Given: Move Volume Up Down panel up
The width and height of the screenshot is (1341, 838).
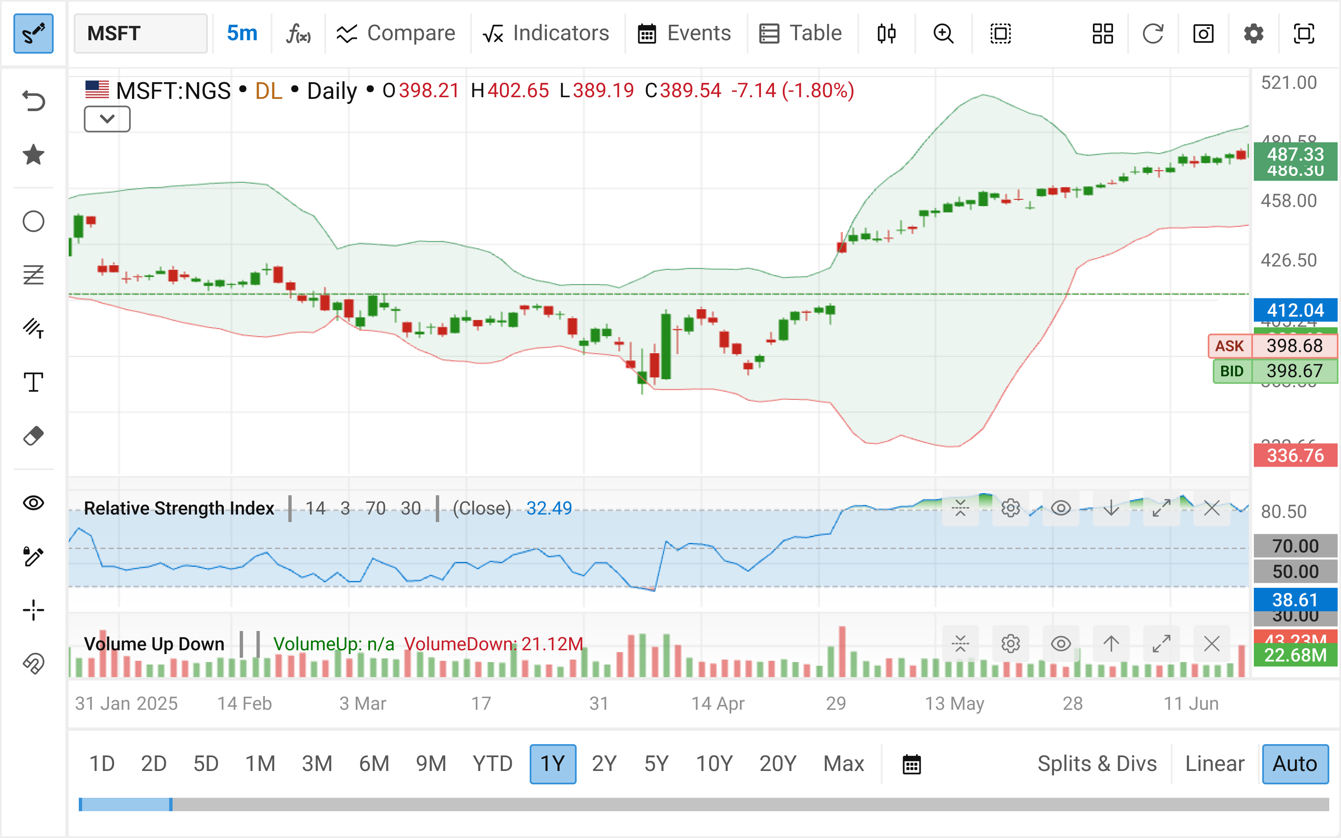Looking at the screenshot, I should tap(1111, 644).
